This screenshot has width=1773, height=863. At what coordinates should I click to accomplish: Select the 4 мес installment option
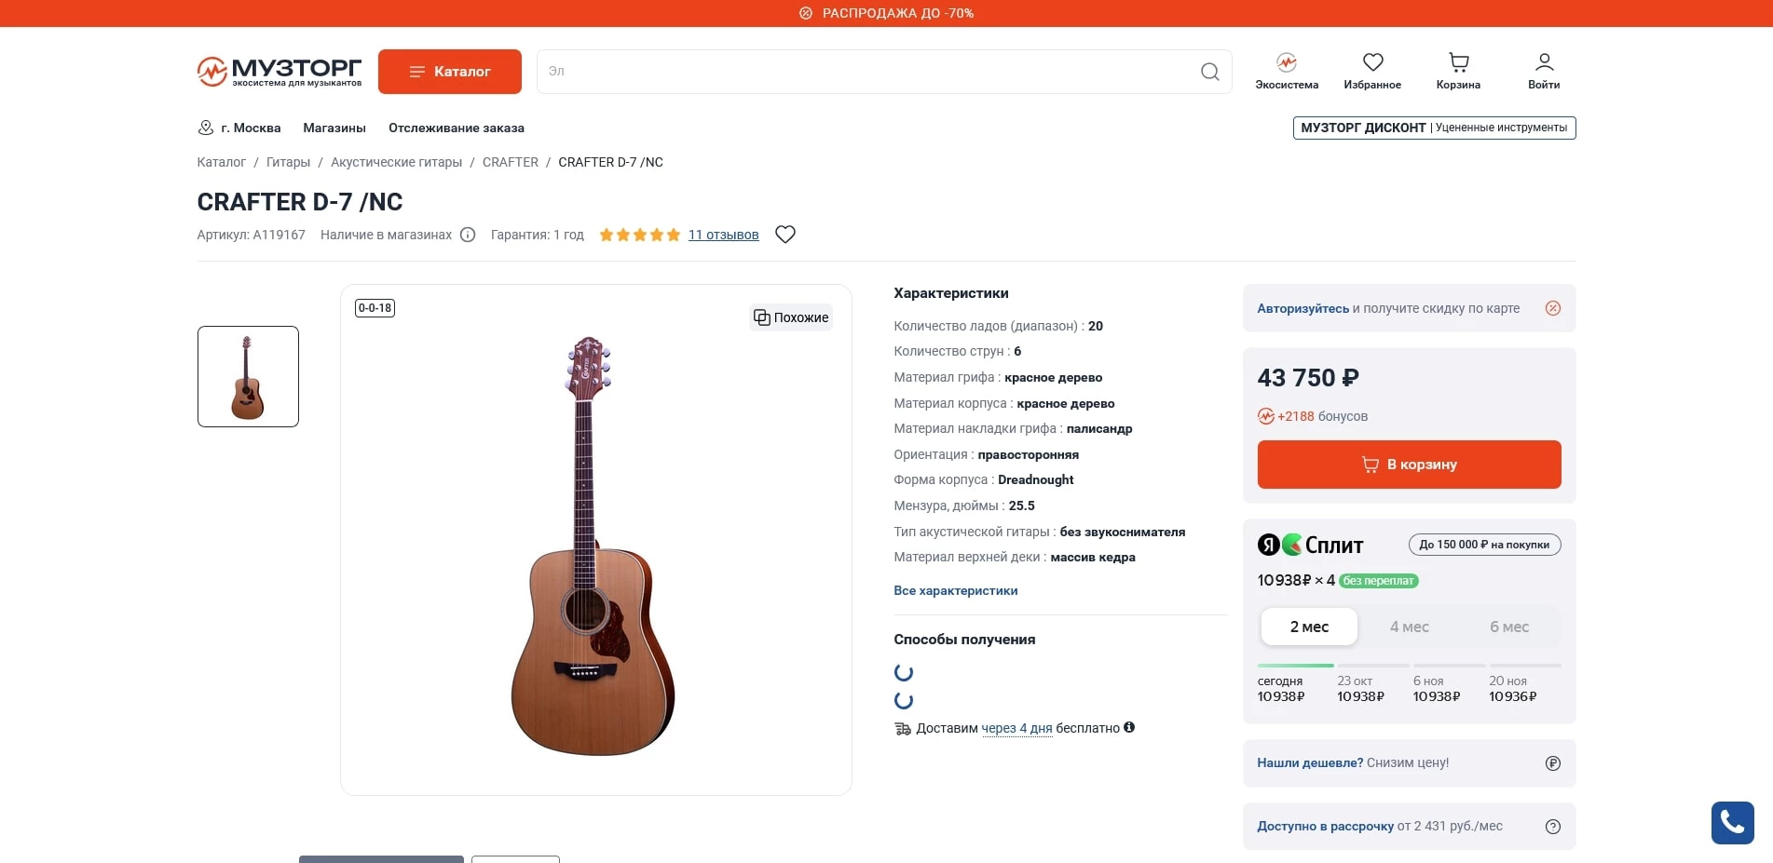(x=1410, y=627)
